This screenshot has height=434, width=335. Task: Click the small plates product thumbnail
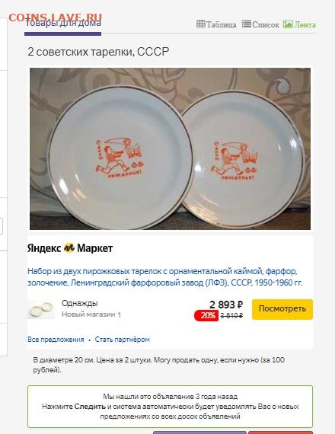tap(41, 309)
